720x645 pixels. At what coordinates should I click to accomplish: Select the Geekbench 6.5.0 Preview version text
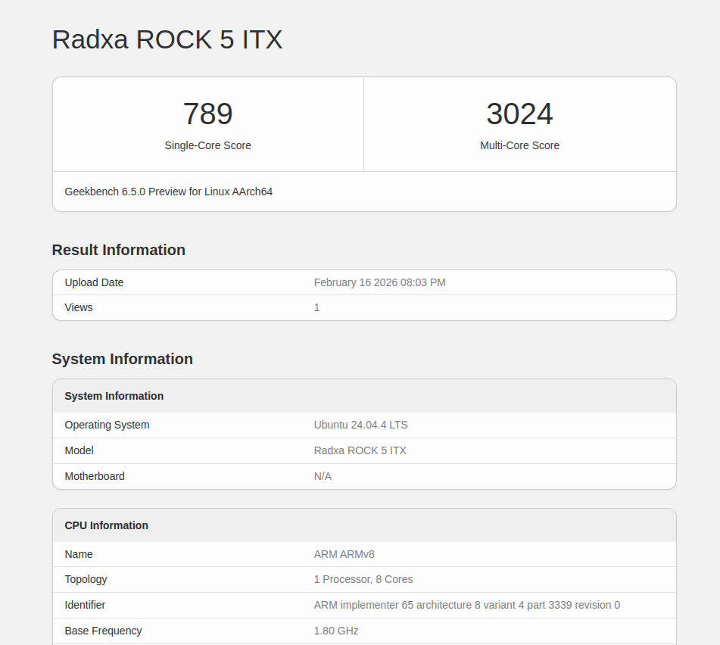[169, 192]
